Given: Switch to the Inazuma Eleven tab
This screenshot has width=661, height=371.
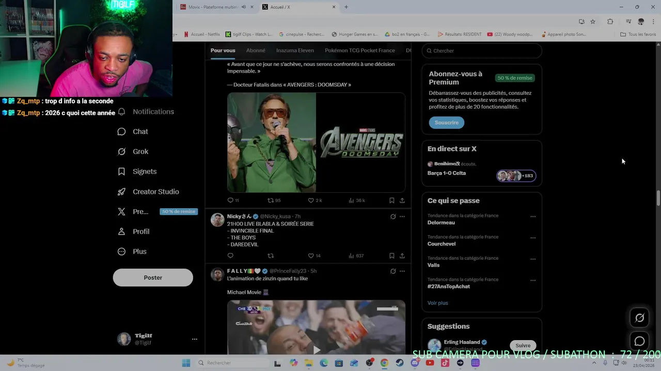Looking at the screenshot, I should (295, 50).
